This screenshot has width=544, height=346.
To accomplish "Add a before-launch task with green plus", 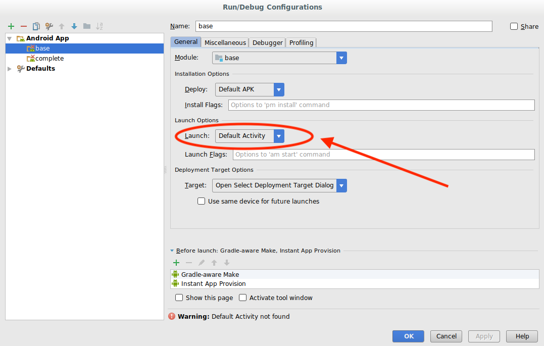I will pyautogui.click(x=176, y=263).
